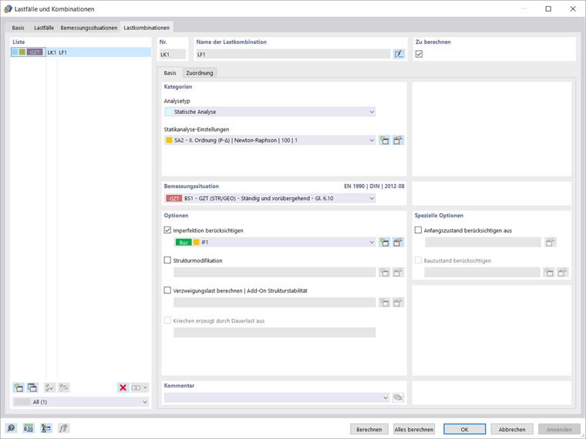This screenshot has height=439, width=586.
Task: Click the olive color swatch in LK1 row
Action: tap(22, 52)
